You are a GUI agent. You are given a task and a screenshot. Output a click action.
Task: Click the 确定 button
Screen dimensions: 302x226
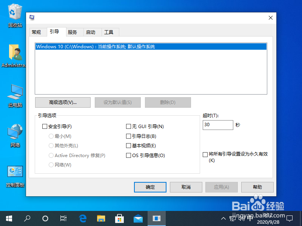[150, 187]
